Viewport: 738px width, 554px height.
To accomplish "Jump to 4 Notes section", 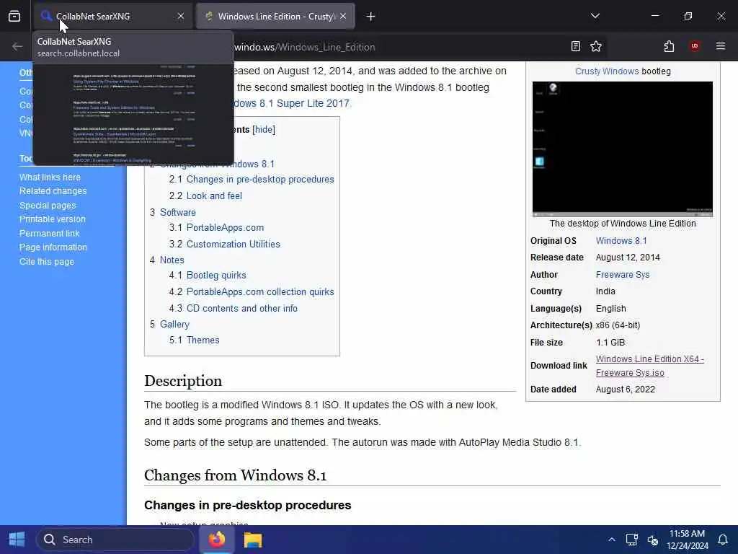I will pos(166,260).
